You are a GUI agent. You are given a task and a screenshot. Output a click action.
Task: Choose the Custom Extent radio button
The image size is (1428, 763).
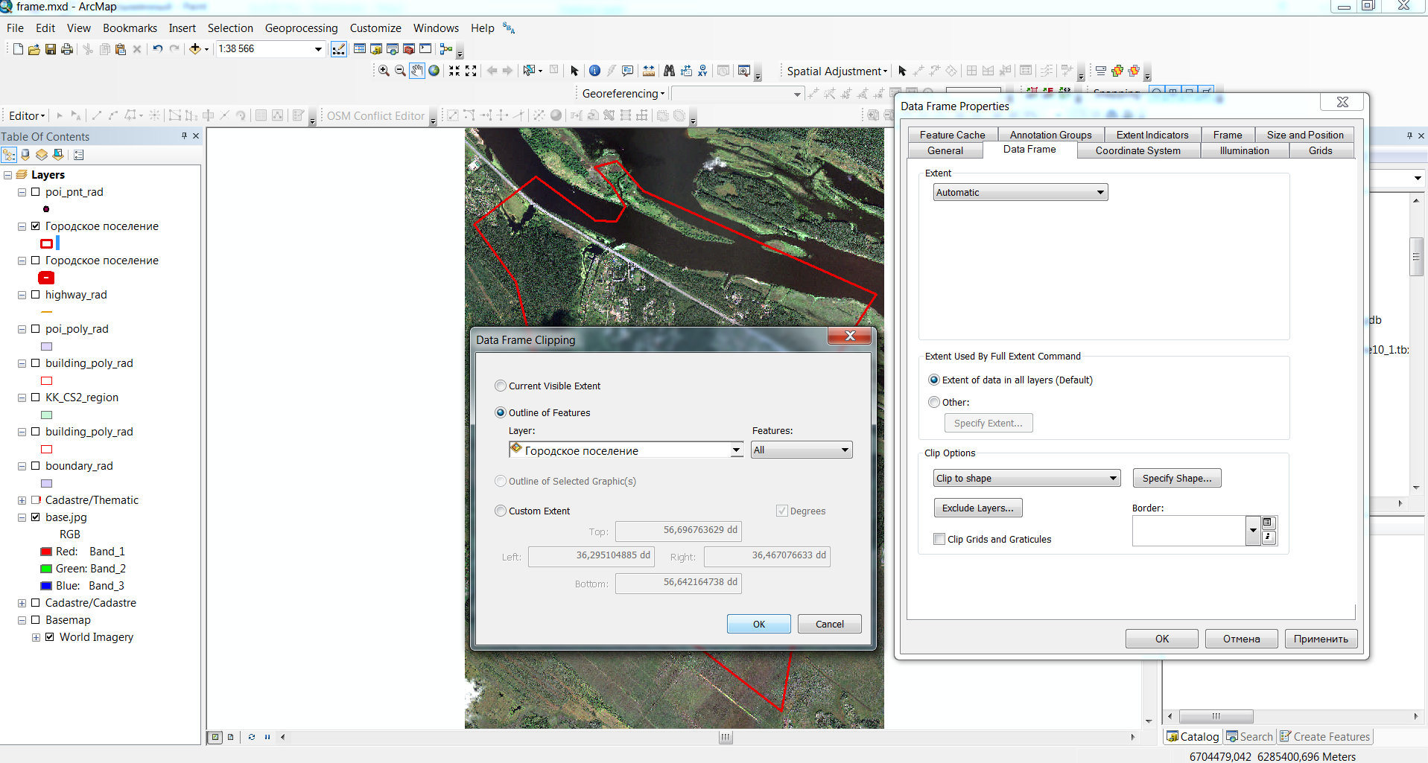(x=501, y=511)
